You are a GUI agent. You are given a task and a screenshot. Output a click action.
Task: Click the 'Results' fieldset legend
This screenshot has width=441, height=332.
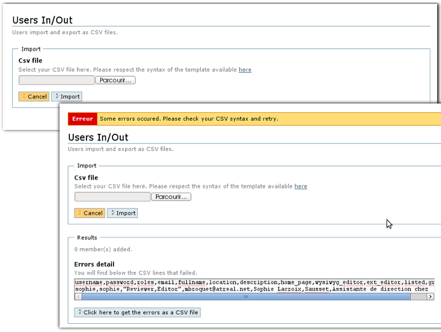point(87,237)
